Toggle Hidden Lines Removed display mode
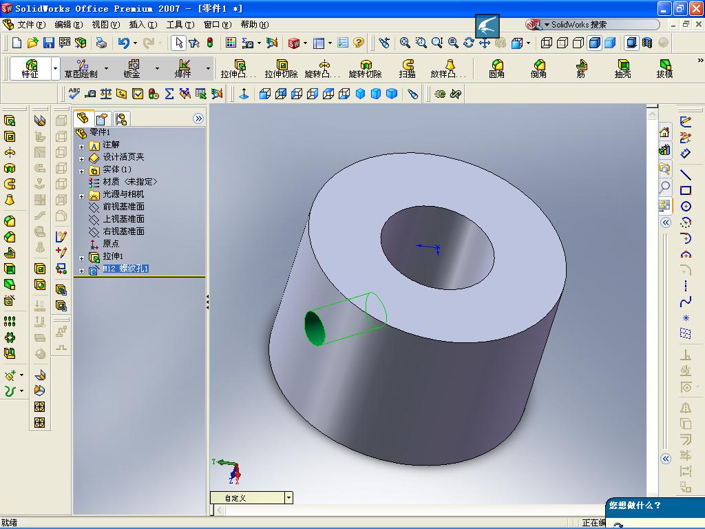705x529 pixels. click(x=578, y=43)
